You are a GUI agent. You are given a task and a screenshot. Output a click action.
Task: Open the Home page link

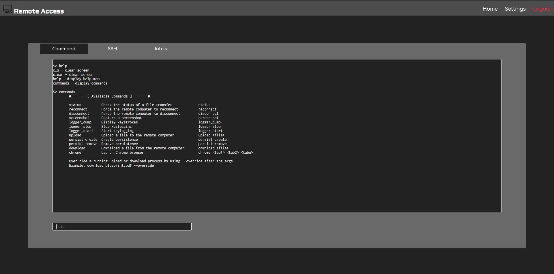point(490,9)
